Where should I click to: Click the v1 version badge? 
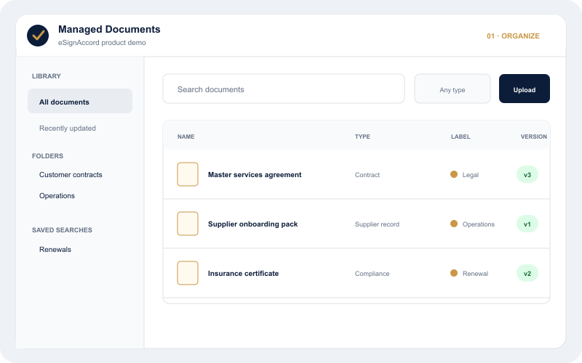click(x=527, y=224)
